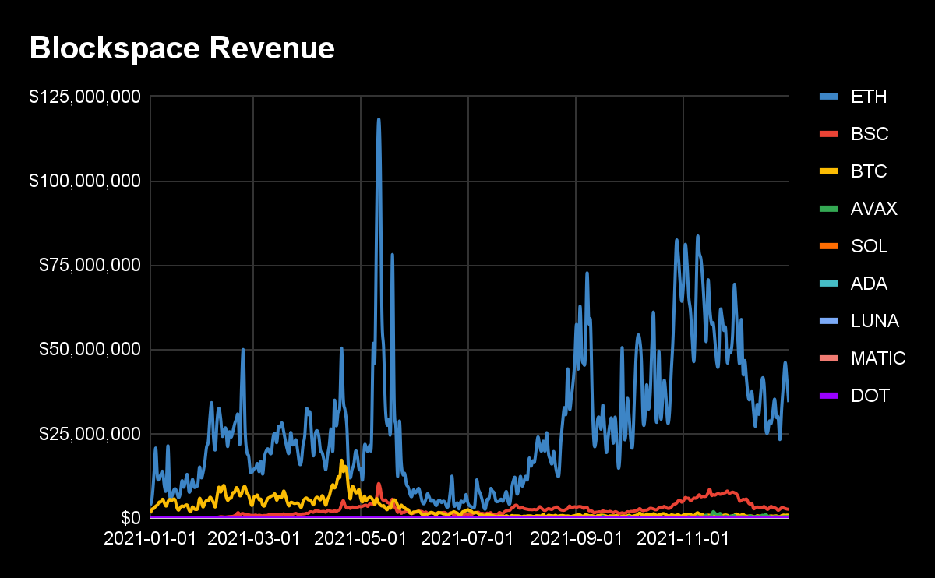Screen dimensions: 935x578
Task: Select the SOL legend label
Action: 869,246
